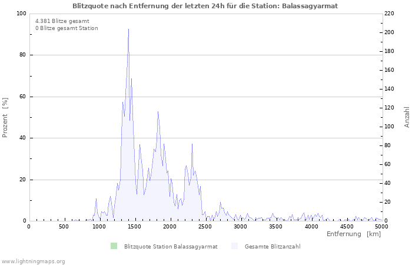Click the 5000 tick on the x-axis
Screen dimensions: 412x265
(x=381, y=226)
